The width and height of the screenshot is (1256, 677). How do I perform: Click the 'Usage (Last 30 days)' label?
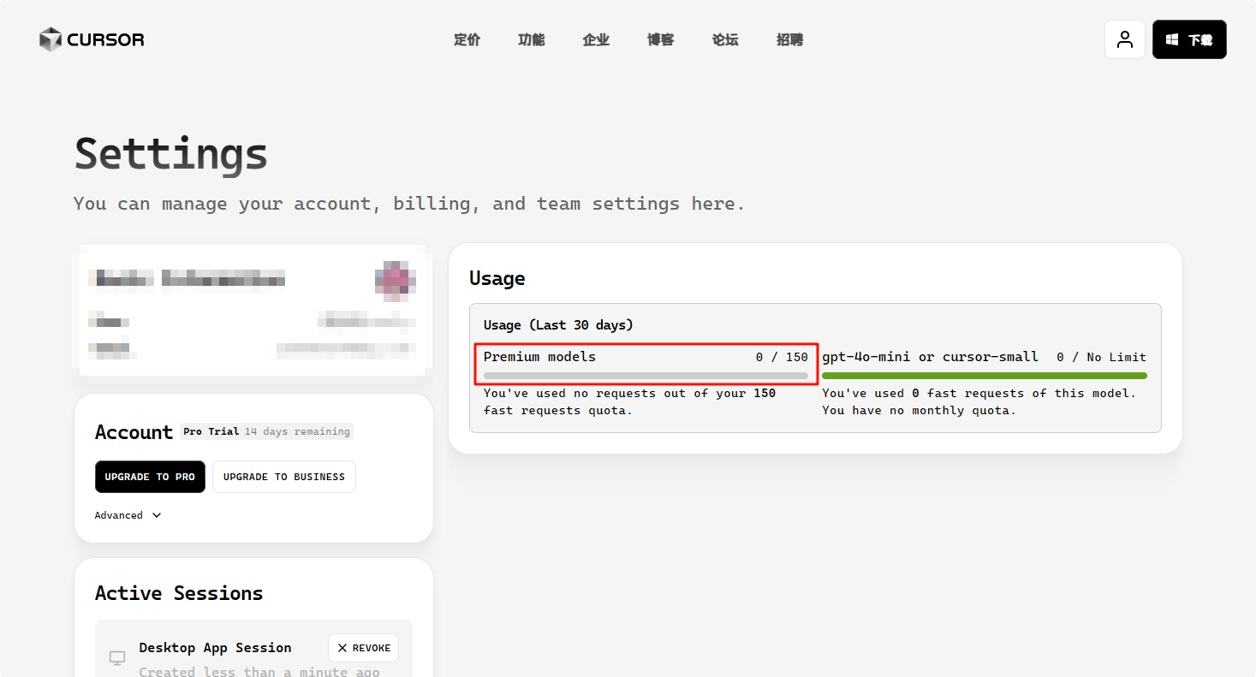pyautogui.click(x=558, y=325)
